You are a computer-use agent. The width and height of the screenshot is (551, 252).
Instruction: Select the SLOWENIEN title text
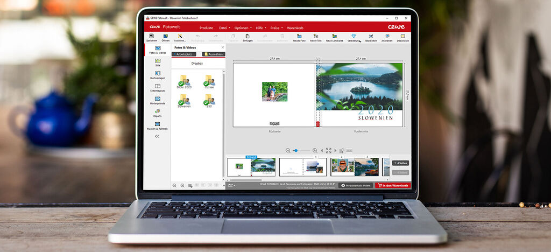[x=375, y=118]
